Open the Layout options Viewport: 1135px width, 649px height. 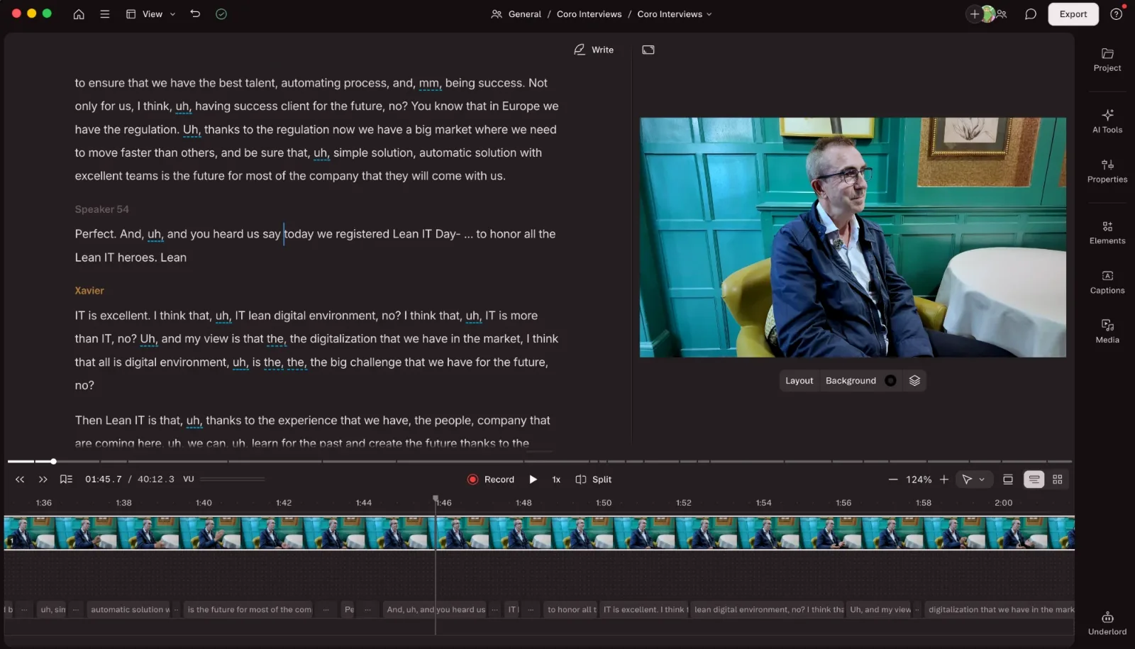click(x=799, y=381)
